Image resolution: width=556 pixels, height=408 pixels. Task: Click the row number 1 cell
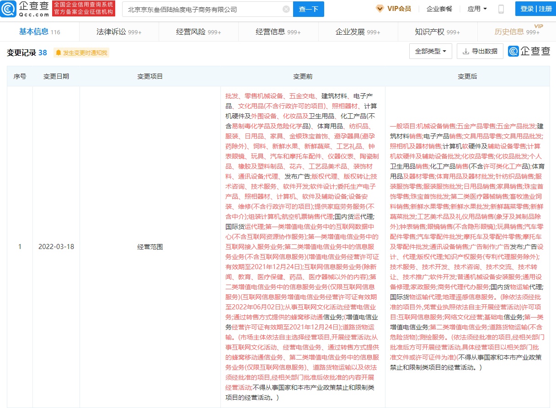[x=20, y=247]
